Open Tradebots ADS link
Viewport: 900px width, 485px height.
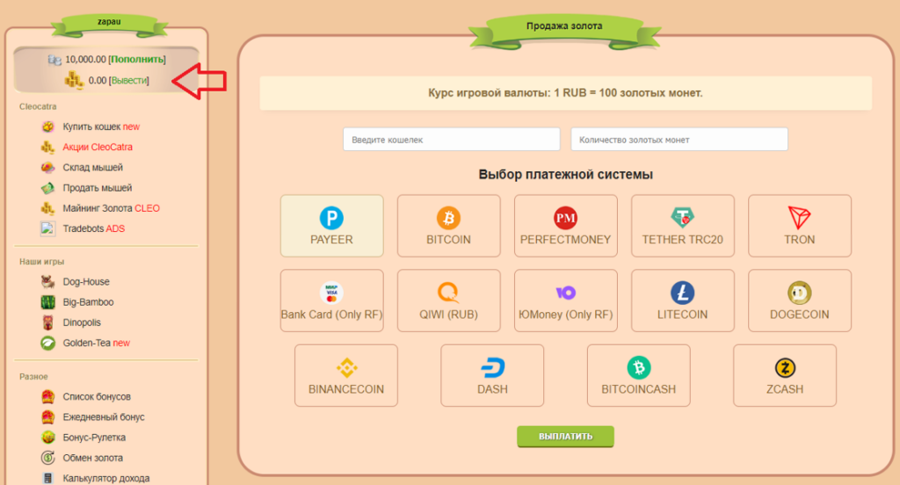(93, 228)
